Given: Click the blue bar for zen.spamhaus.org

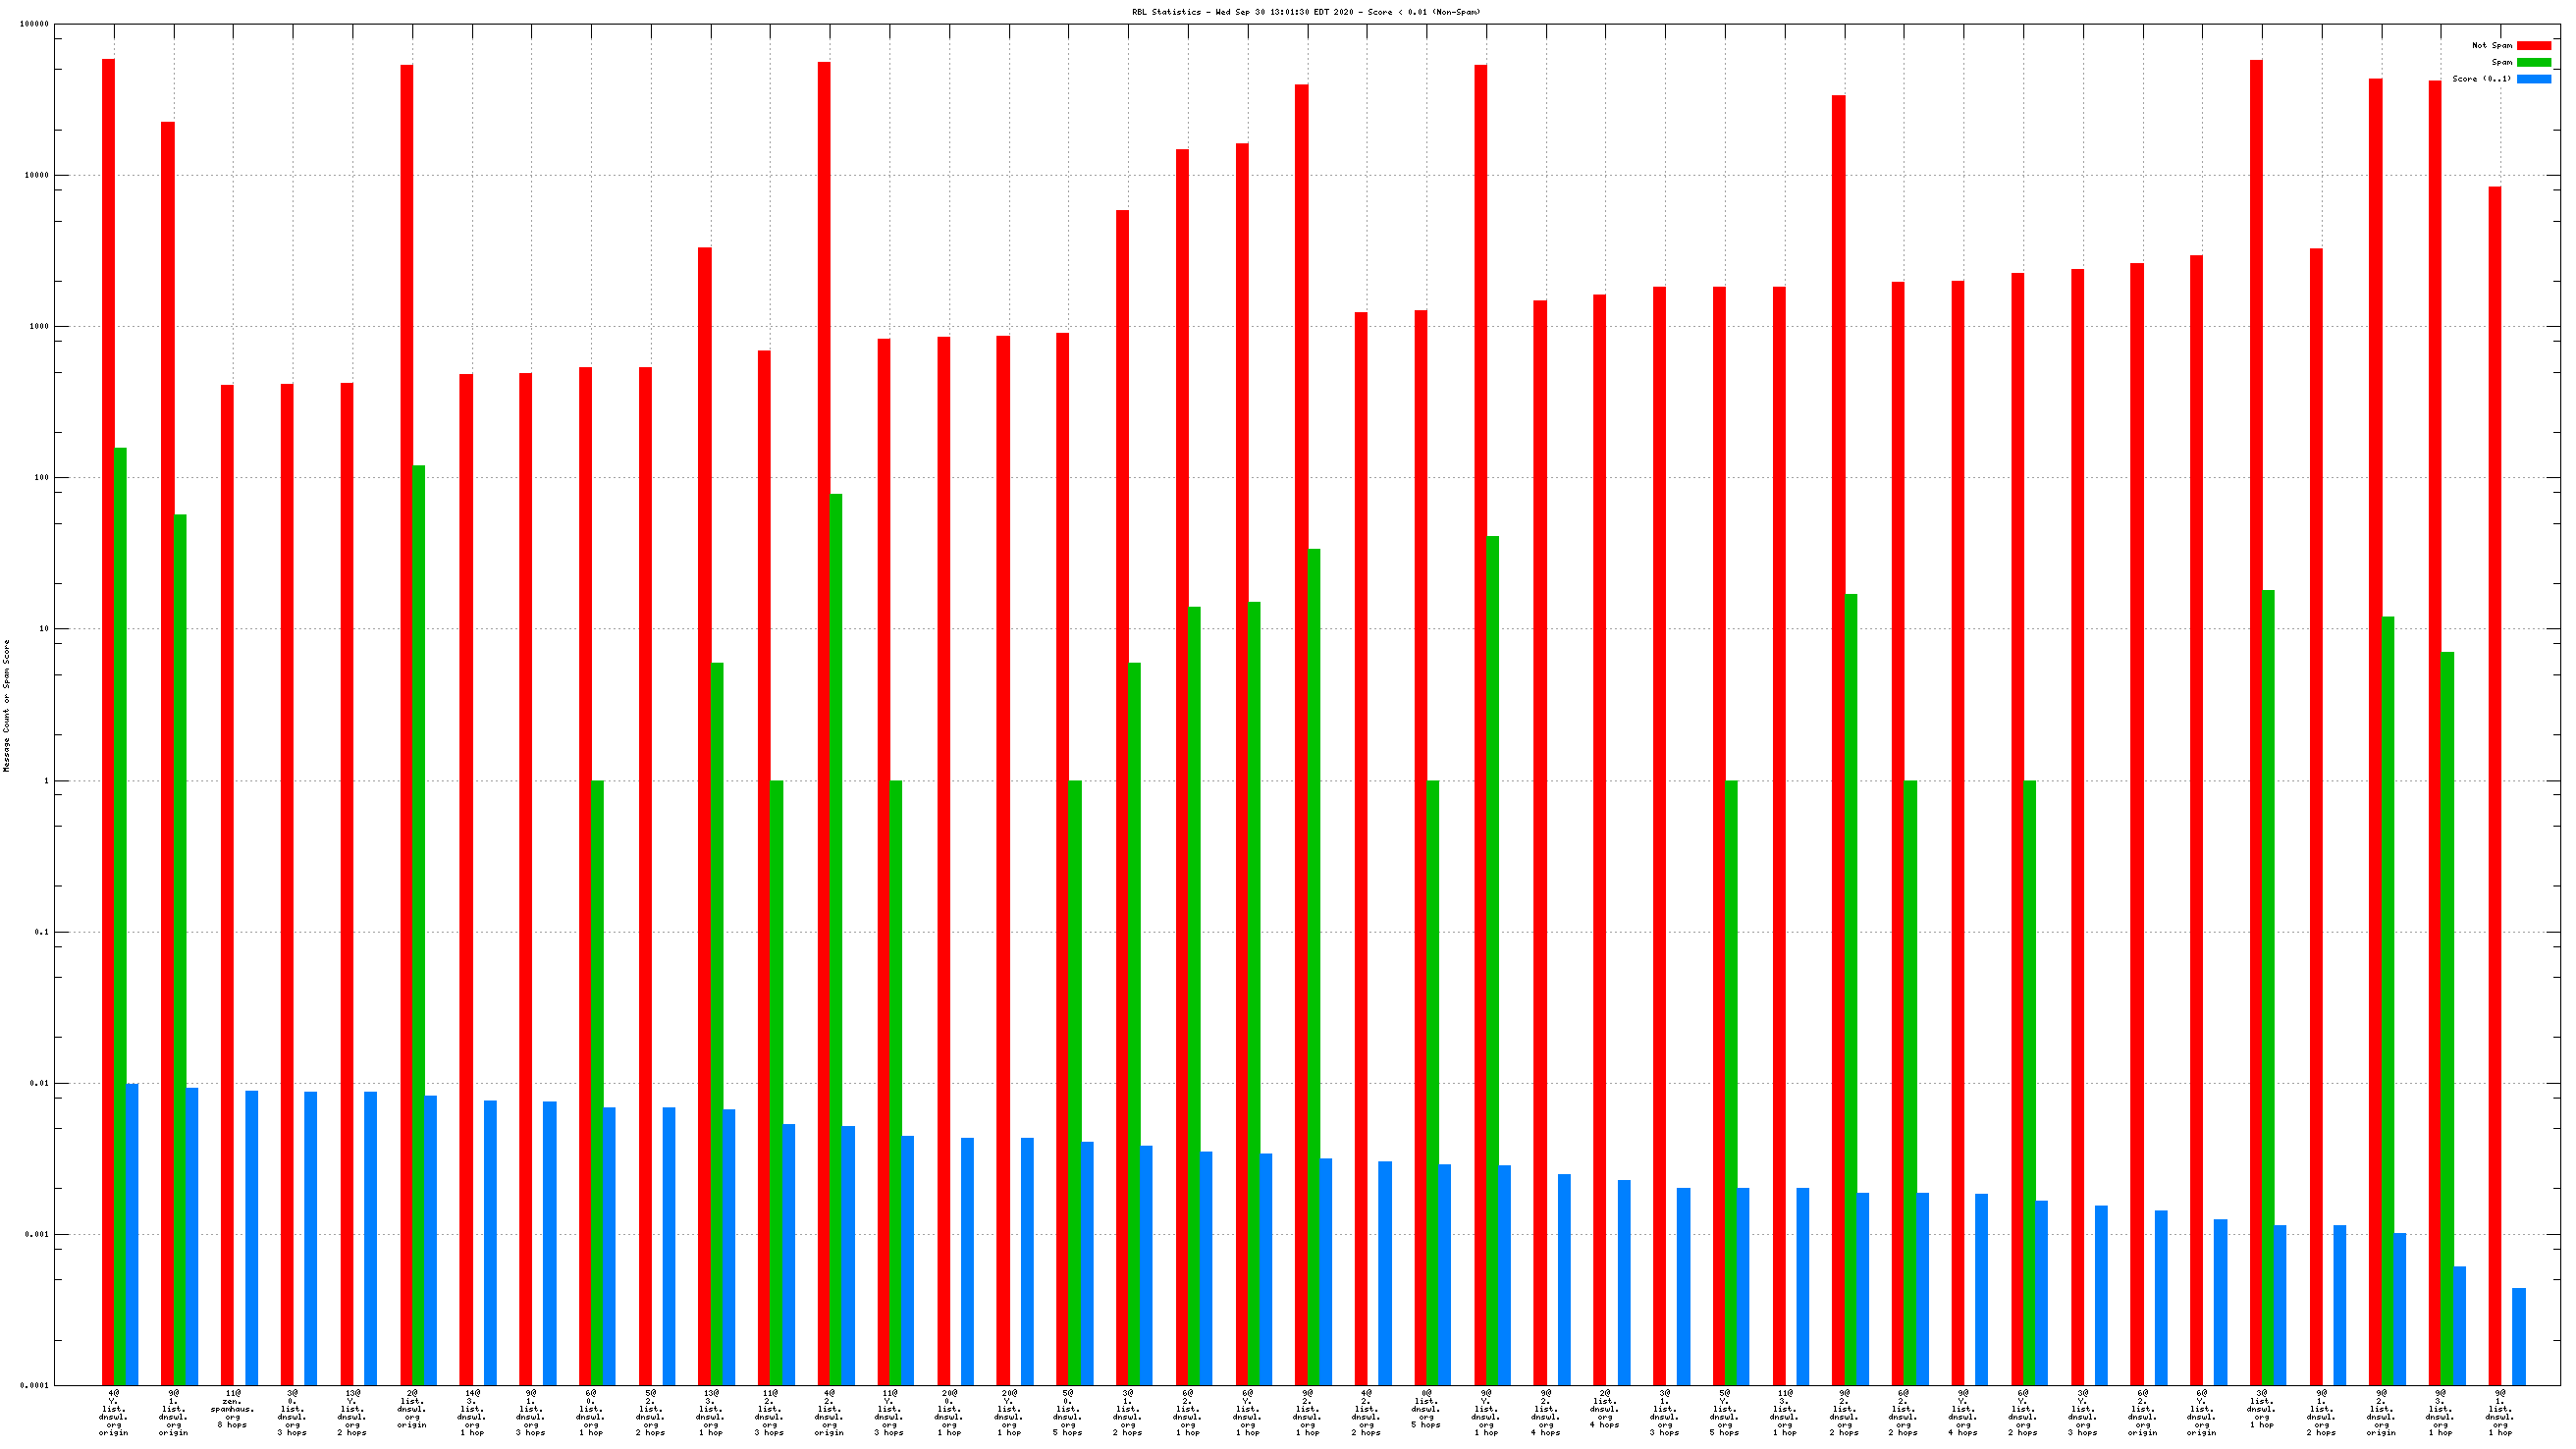Looking at the screenshot, I should (x=251, y=1237).
